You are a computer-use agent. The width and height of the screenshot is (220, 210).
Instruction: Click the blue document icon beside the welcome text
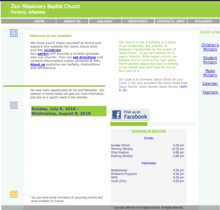point(14,33)
